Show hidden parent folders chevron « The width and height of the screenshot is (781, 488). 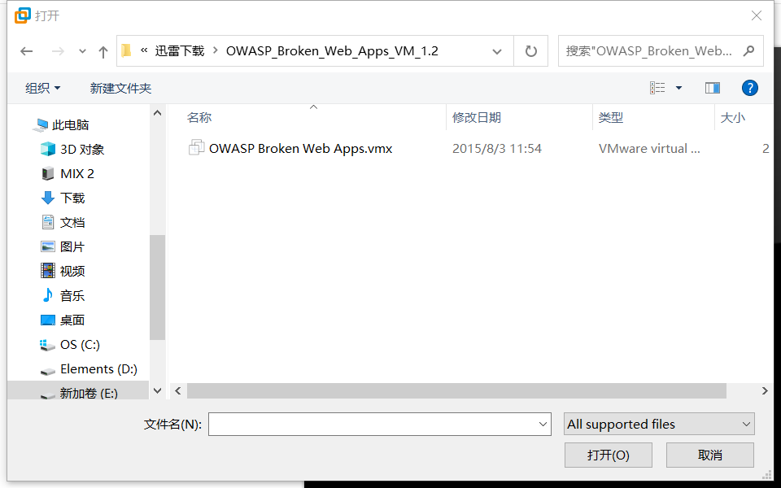(145, 50)
